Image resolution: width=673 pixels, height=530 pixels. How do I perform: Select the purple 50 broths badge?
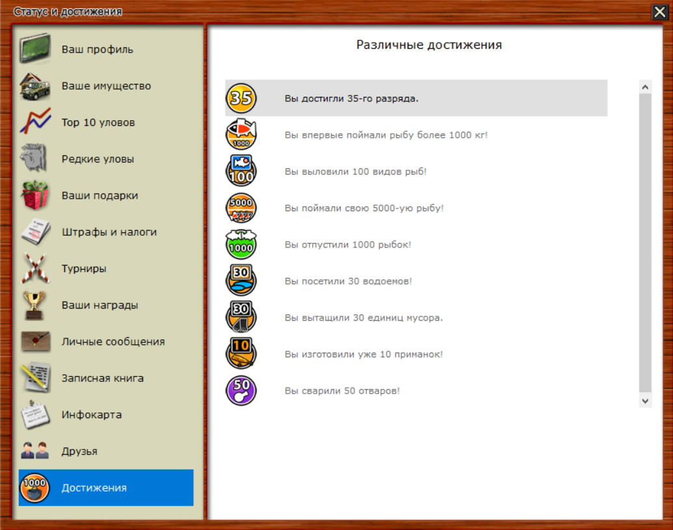[x=241, y=390]
